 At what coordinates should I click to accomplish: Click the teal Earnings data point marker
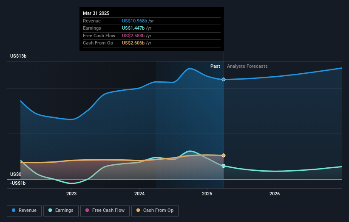point(224,166)
